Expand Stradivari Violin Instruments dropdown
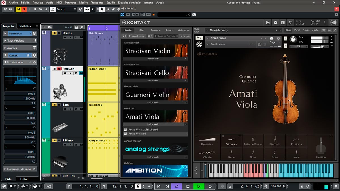This screenshot has height=191, width=340. point(186,59)
